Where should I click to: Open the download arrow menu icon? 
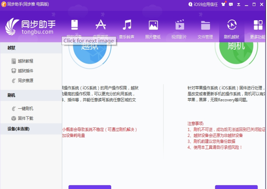(x=239, y=5)
